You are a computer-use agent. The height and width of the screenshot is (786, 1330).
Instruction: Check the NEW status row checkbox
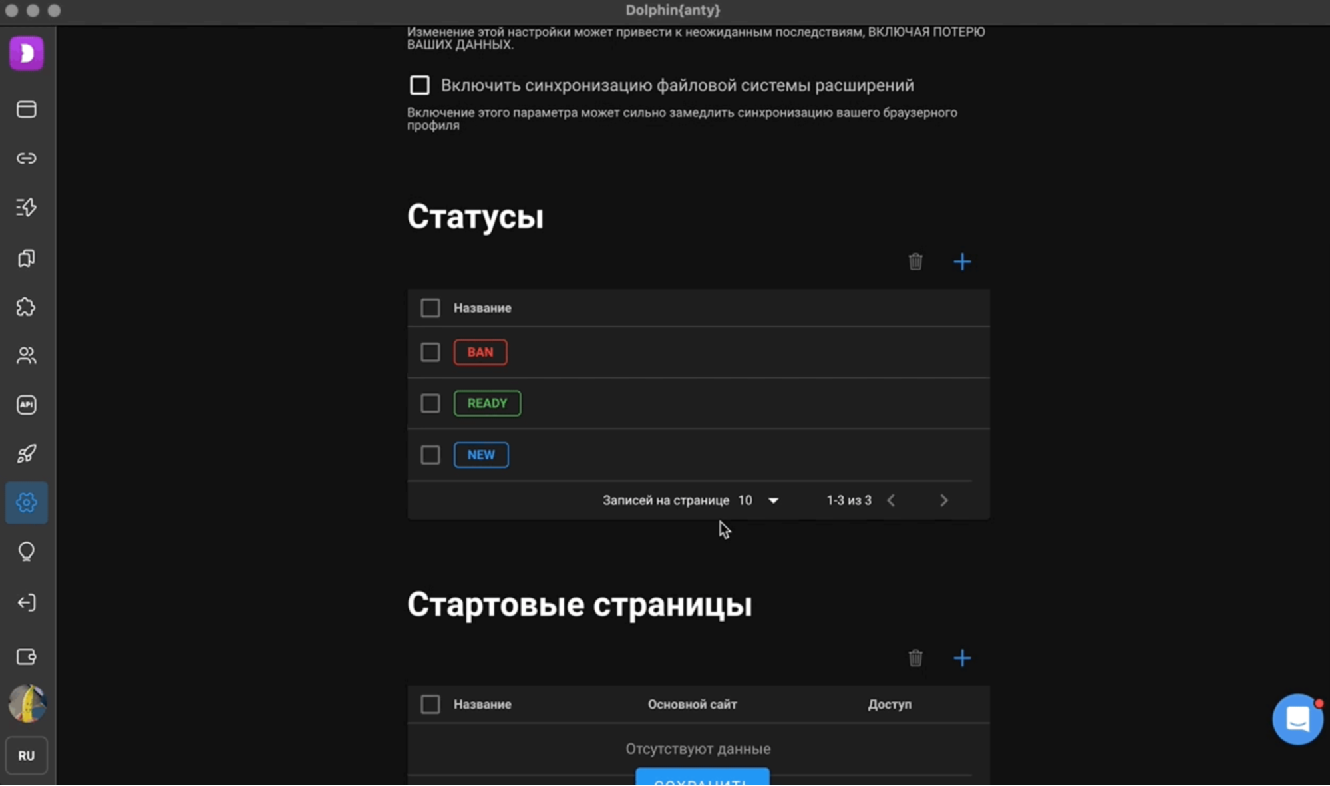click(x=430, y=455)
